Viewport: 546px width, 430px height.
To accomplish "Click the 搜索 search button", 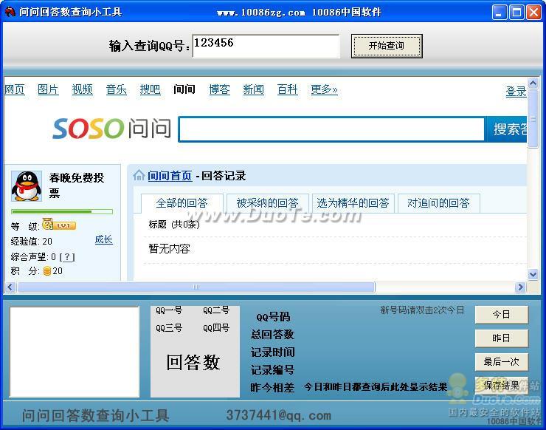I will (x=507, y=129).
